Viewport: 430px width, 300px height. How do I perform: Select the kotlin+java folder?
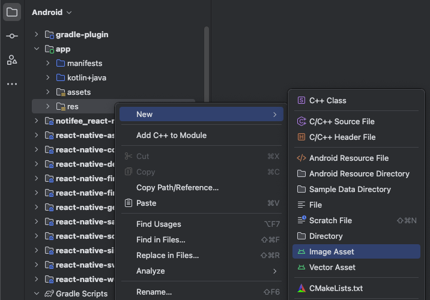(x=86, y=78)
